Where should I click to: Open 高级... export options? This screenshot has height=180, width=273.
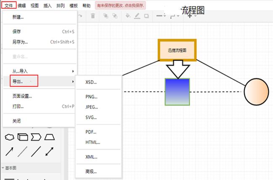[x=98, y=172]
